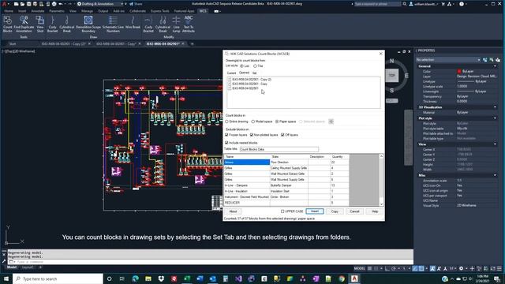The image size is (505, 284).
Task: Click the Copy button in dialog
Action: point(335,211)
